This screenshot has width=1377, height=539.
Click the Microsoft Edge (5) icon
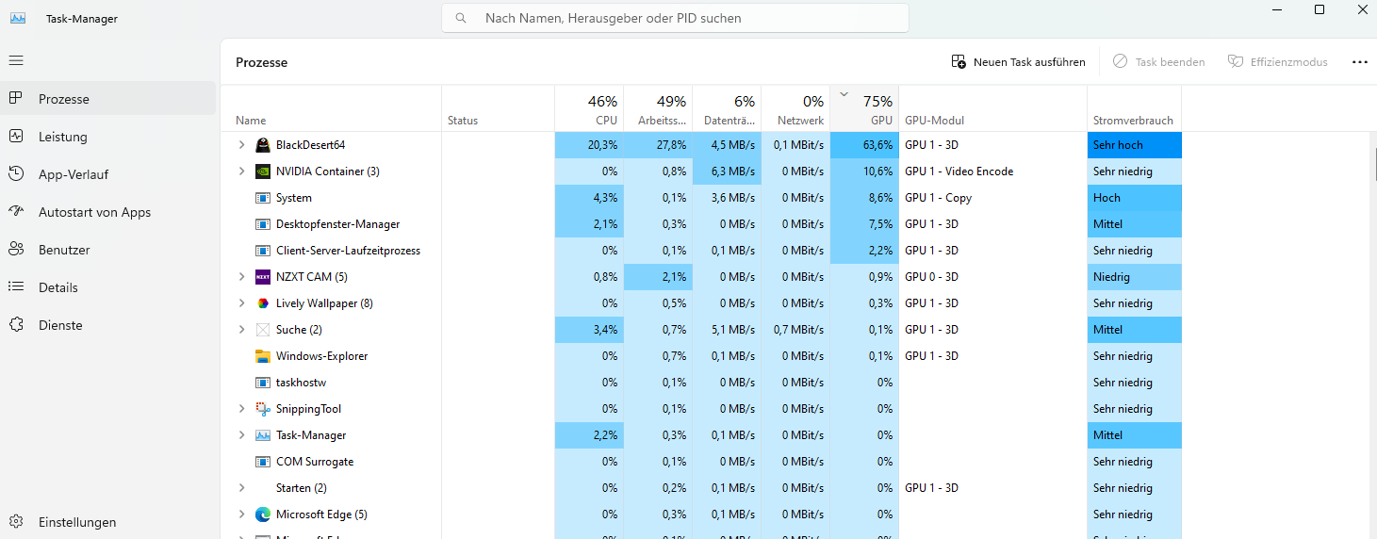click(263, 514)
